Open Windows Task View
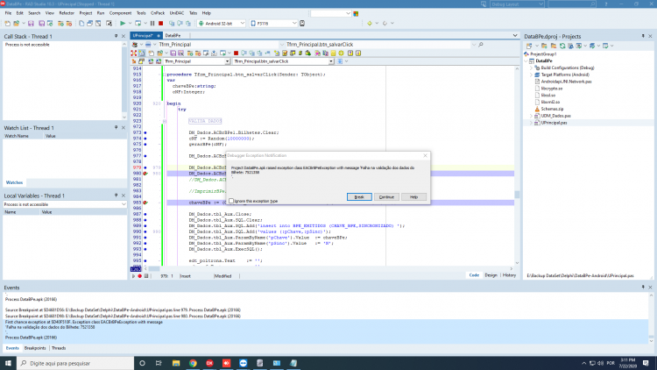The image size is (657, 370). coord(159,363)
